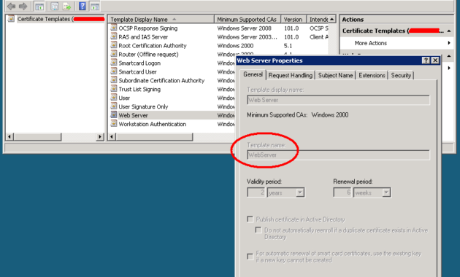Toggle Do not automatically reenroll checkbox
Screen dimensions: 460x277
pyautogui.click(x=258, y=230)
